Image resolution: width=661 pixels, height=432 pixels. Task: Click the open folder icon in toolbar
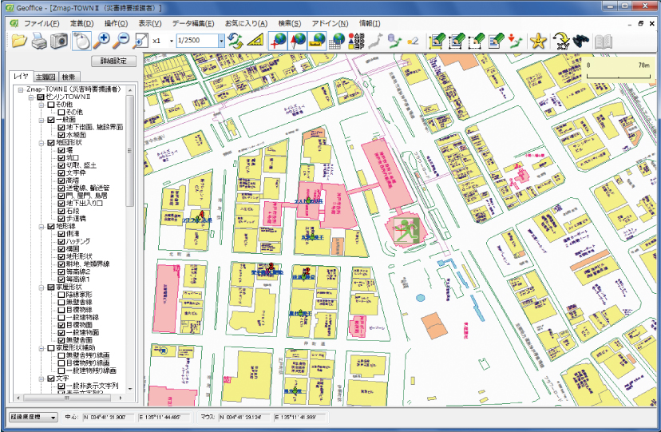coord(19,41)
